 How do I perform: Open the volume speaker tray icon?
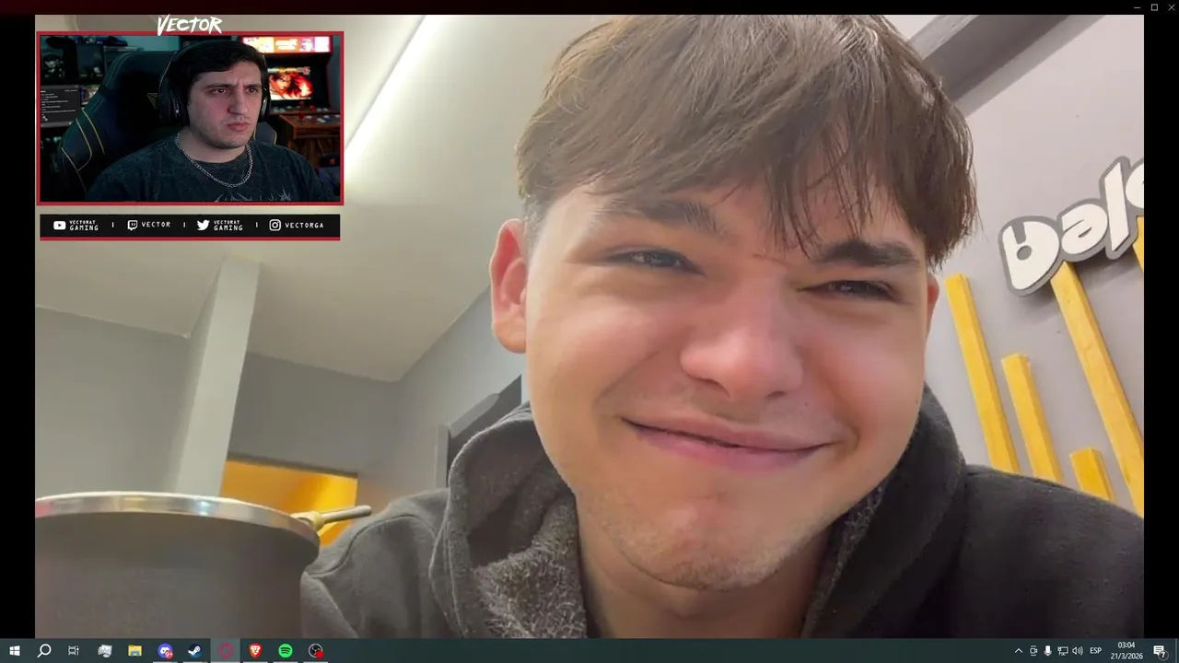pos(1078,651)
